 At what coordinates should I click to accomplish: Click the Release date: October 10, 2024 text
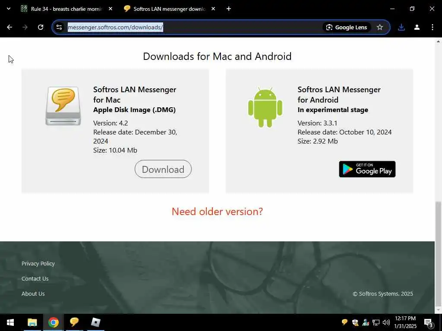pyautogui.click(x=344, y=132)
